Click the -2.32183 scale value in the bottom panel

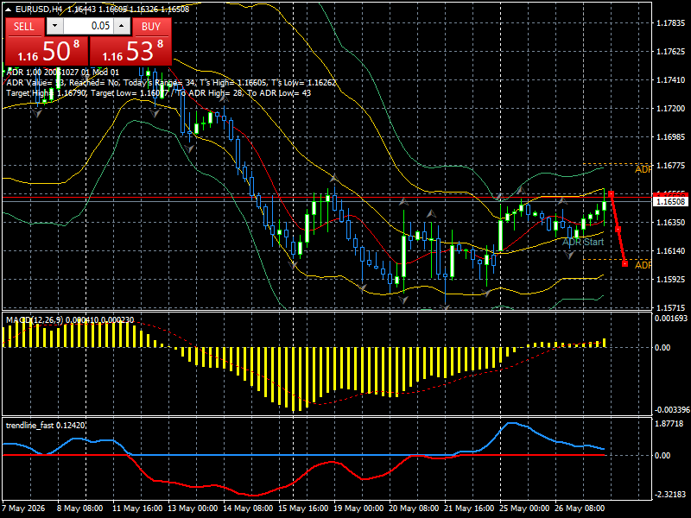(x=669, y=495)
